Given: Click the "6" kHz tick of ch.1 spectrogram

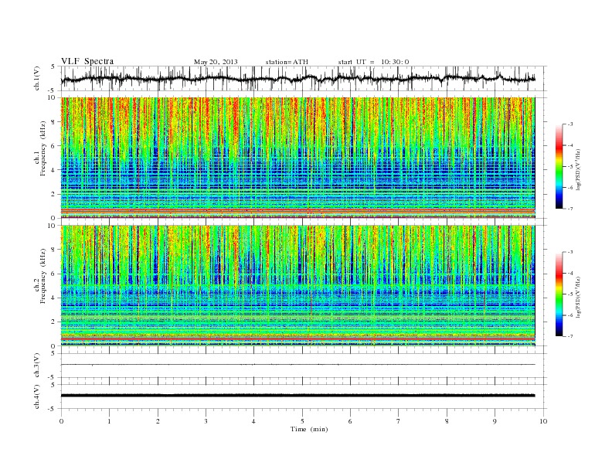Looking at the screenshot, I should click(54, 146).
